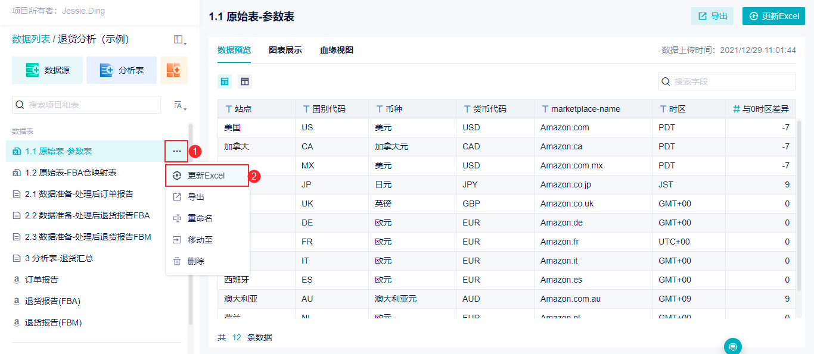This screenshot has width=814, height=354.
Task: Click the 分析表 add analysis table icon
Action: (107, 70)
